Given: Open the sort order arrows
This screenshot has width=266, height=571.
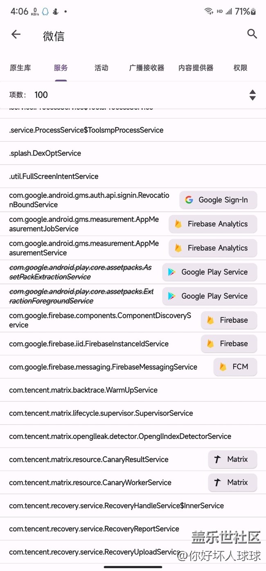Looking at the screenshot, I should click(x=252, y=95).
